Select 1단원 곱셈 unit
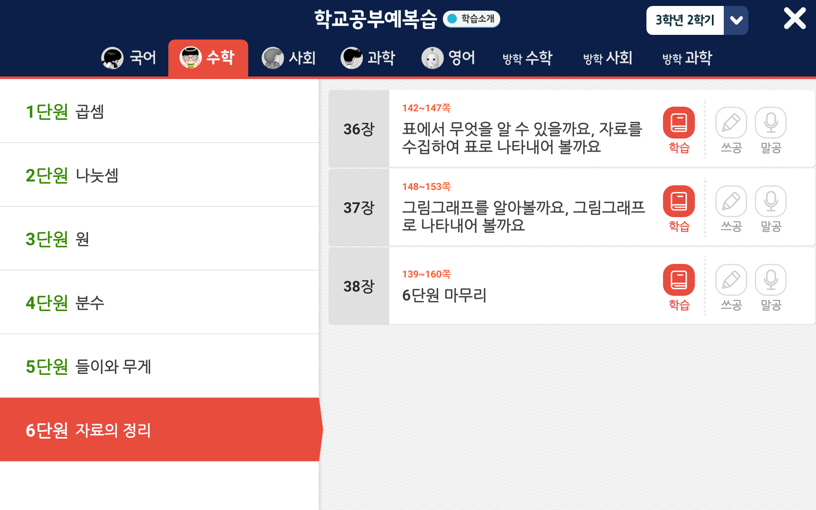The height and width of the screenshot is (510, 816). 159,111
